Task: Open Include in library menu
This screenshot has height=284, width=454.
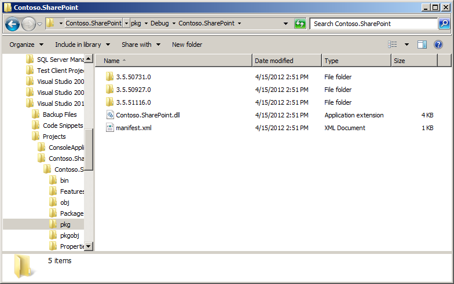Action: click(82, 45)
